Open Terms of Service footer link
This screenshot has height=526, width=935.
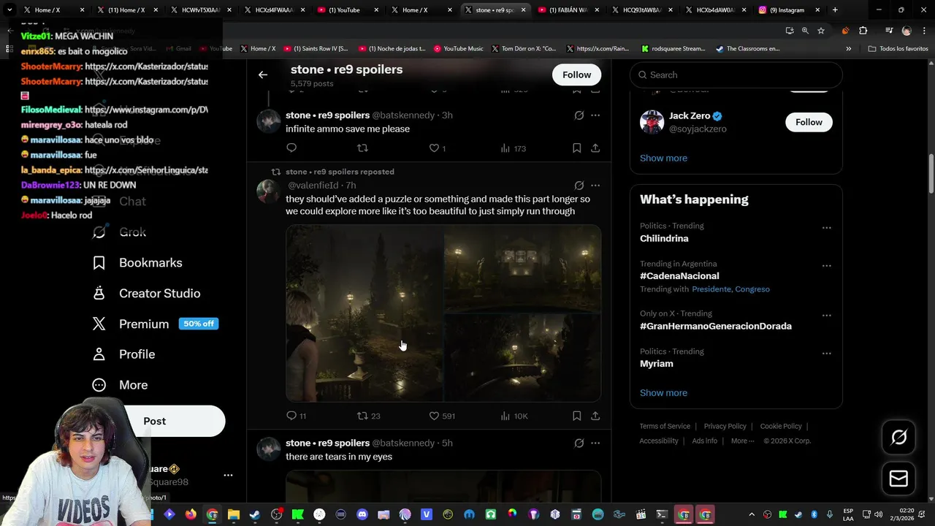pyautogui.click(x=665, y=426)
